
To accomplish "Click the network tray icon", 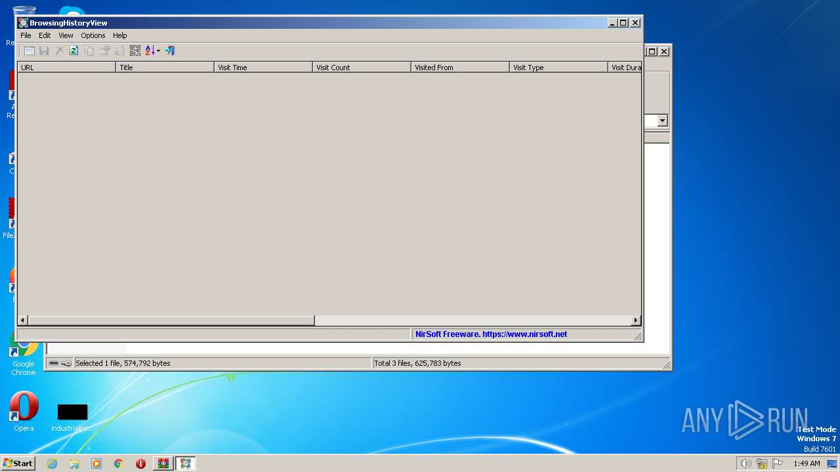I will point(762,463).
